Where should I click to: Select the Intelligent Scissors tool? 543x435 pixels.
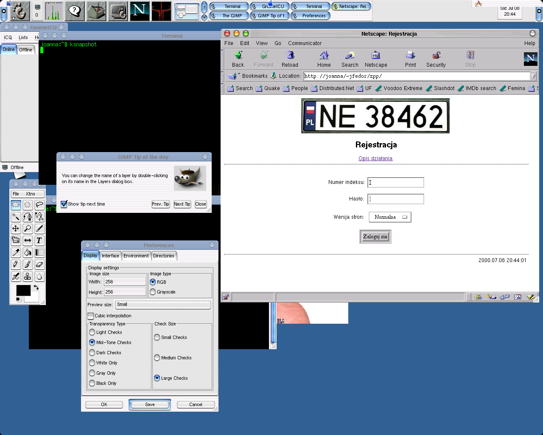point(39,217)
